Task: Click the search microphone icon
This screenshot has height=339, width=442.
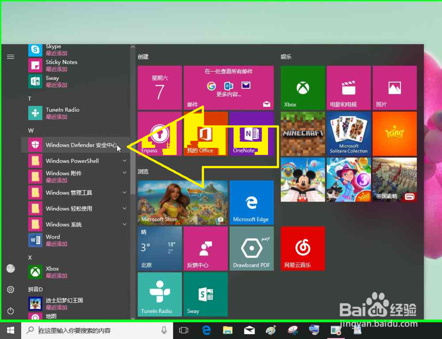Action: (164, 330)
